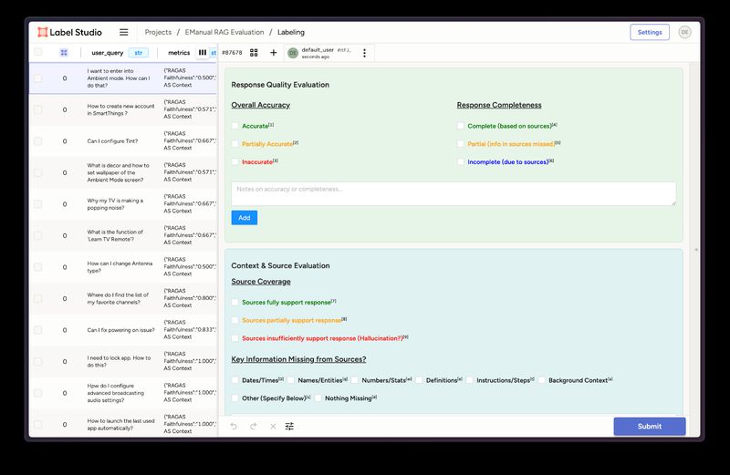
Task: Select the Ambient mode task row checkbox
Action: coord(38,78)
